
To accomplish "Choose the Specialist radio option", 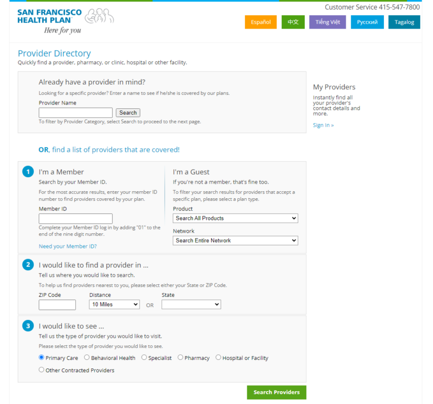I will 144,357.
